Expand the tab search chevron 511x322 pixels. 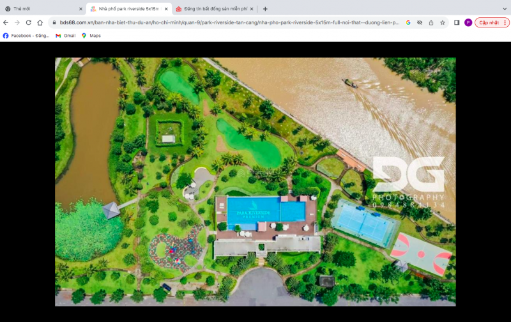(505, 9)
